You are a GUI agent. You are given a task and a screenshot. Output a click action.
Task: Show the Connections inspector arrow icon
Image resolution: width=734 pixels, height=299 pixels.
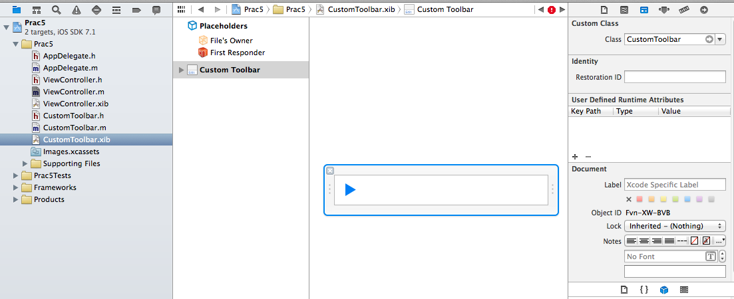pyautogui.click(x=704, y=9)
